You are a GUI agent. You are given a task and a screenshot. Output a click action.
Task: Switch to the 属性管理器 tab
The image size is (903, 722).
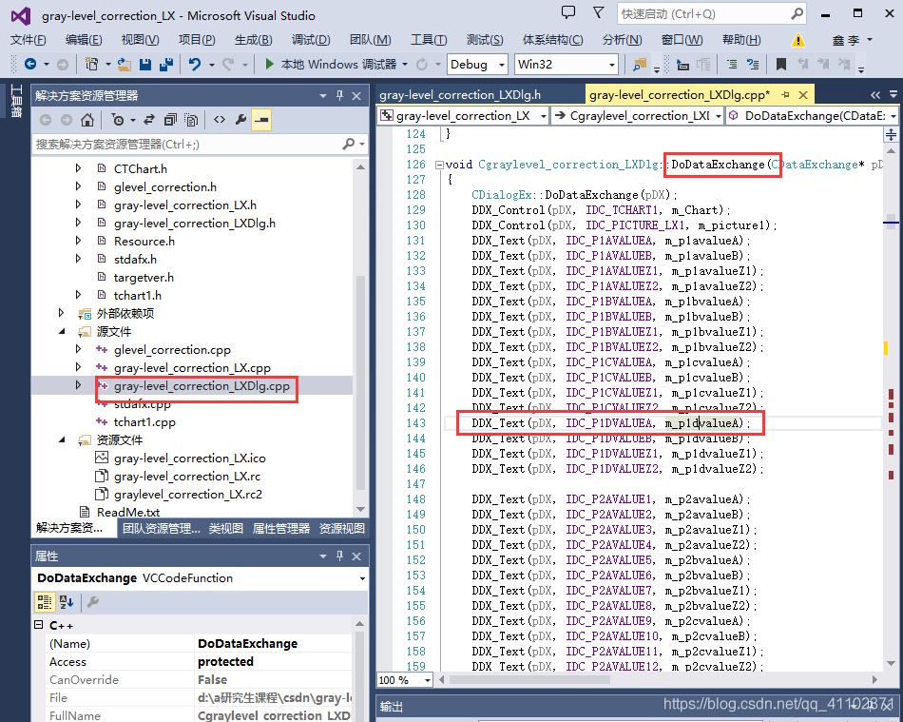(281, 528)
